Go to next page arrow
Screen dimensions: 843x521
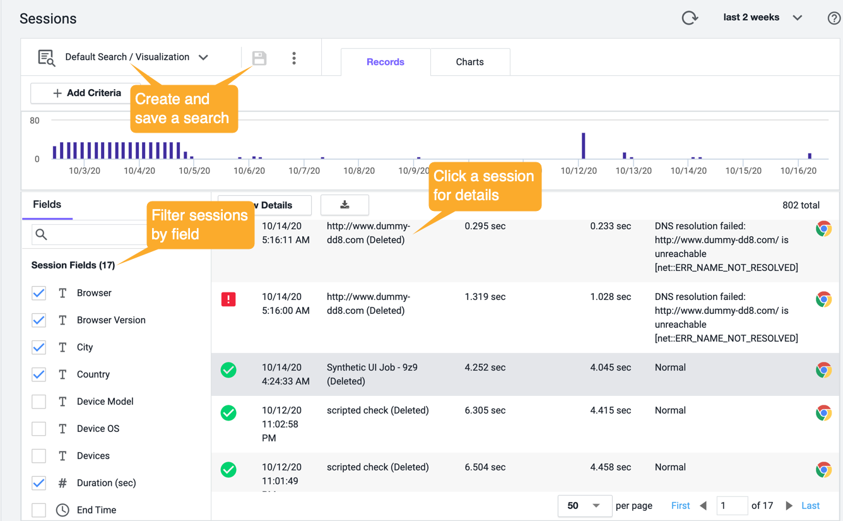789,506
